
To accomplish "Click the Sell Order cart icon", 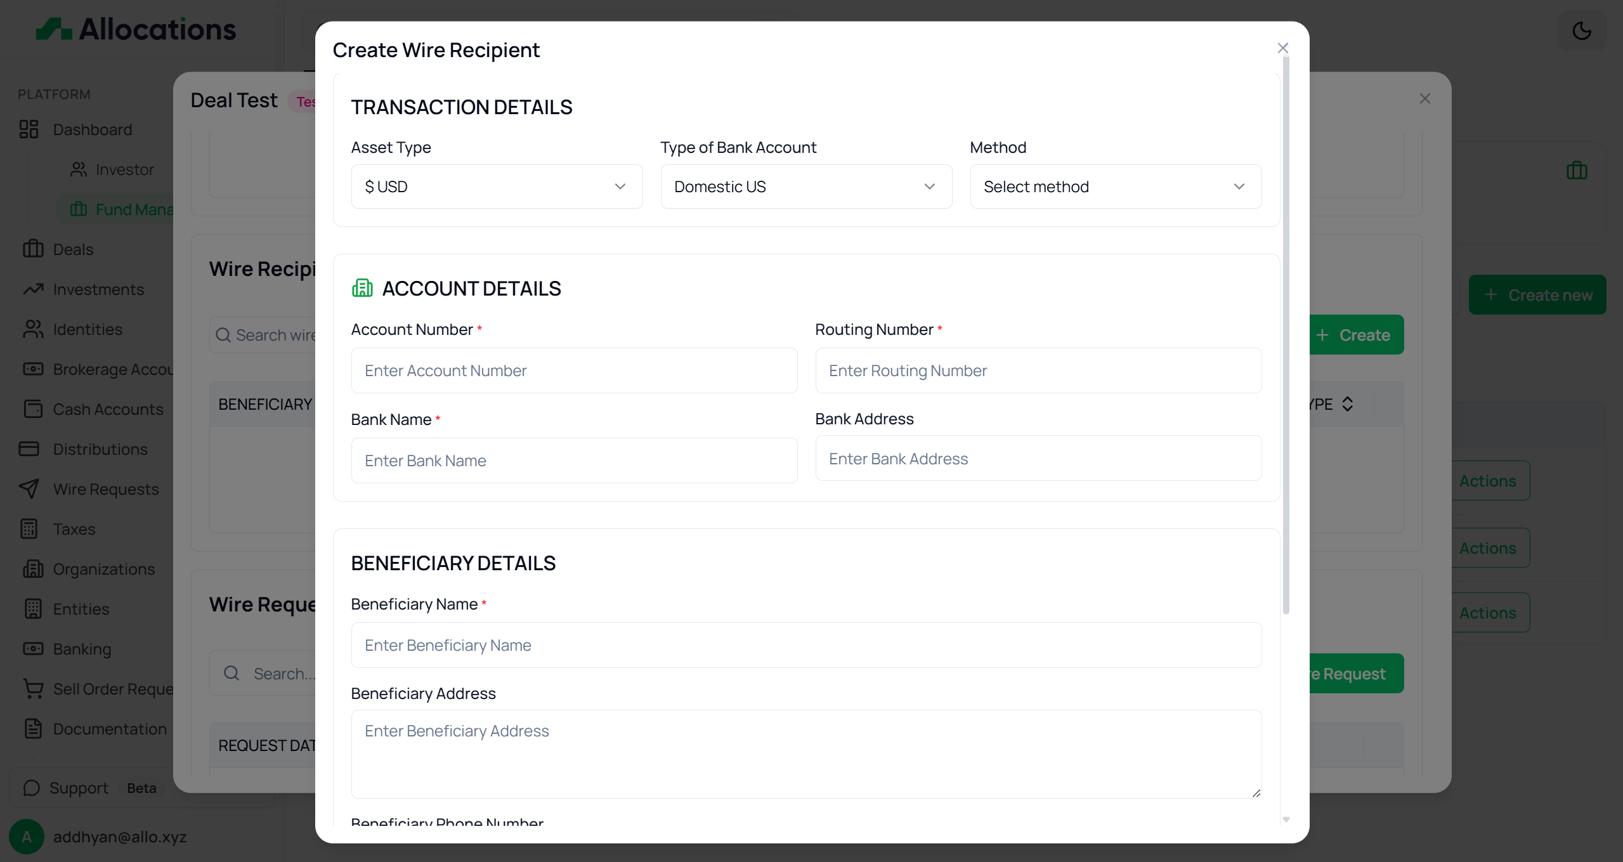I will (x=33, y=688).
